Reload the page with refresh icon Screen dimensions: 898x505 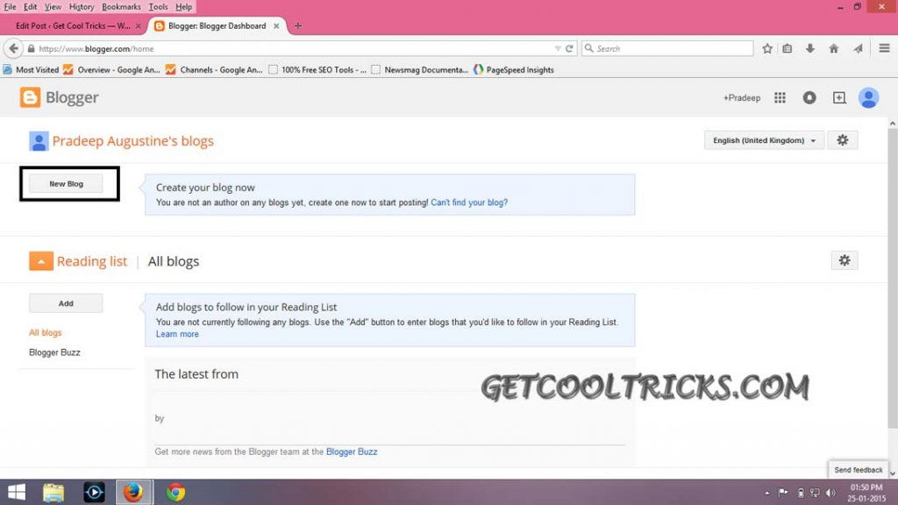tap(569, 49)
